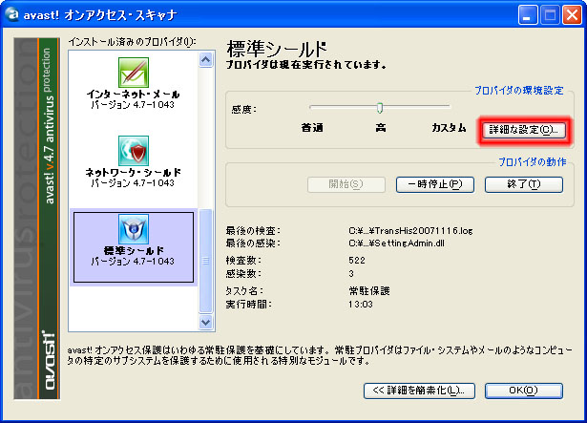The height and width of the screenshot is (423, 587).
Task: Click the 一時停止(P) pause button
Action: coord(435,184)
